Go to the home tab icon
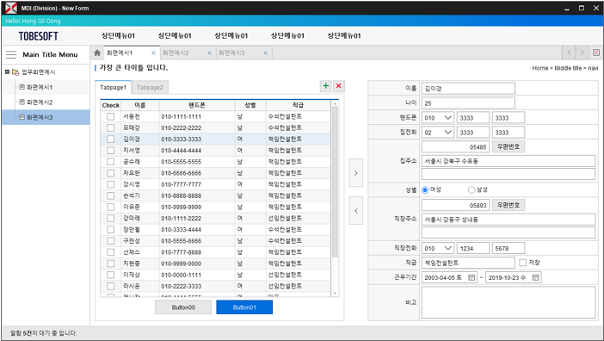 click(x=97, y=53)
